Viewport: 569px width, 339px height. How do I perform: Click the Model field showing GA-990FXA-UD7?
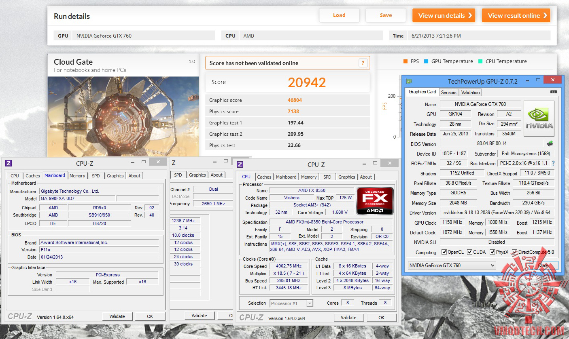77,198
